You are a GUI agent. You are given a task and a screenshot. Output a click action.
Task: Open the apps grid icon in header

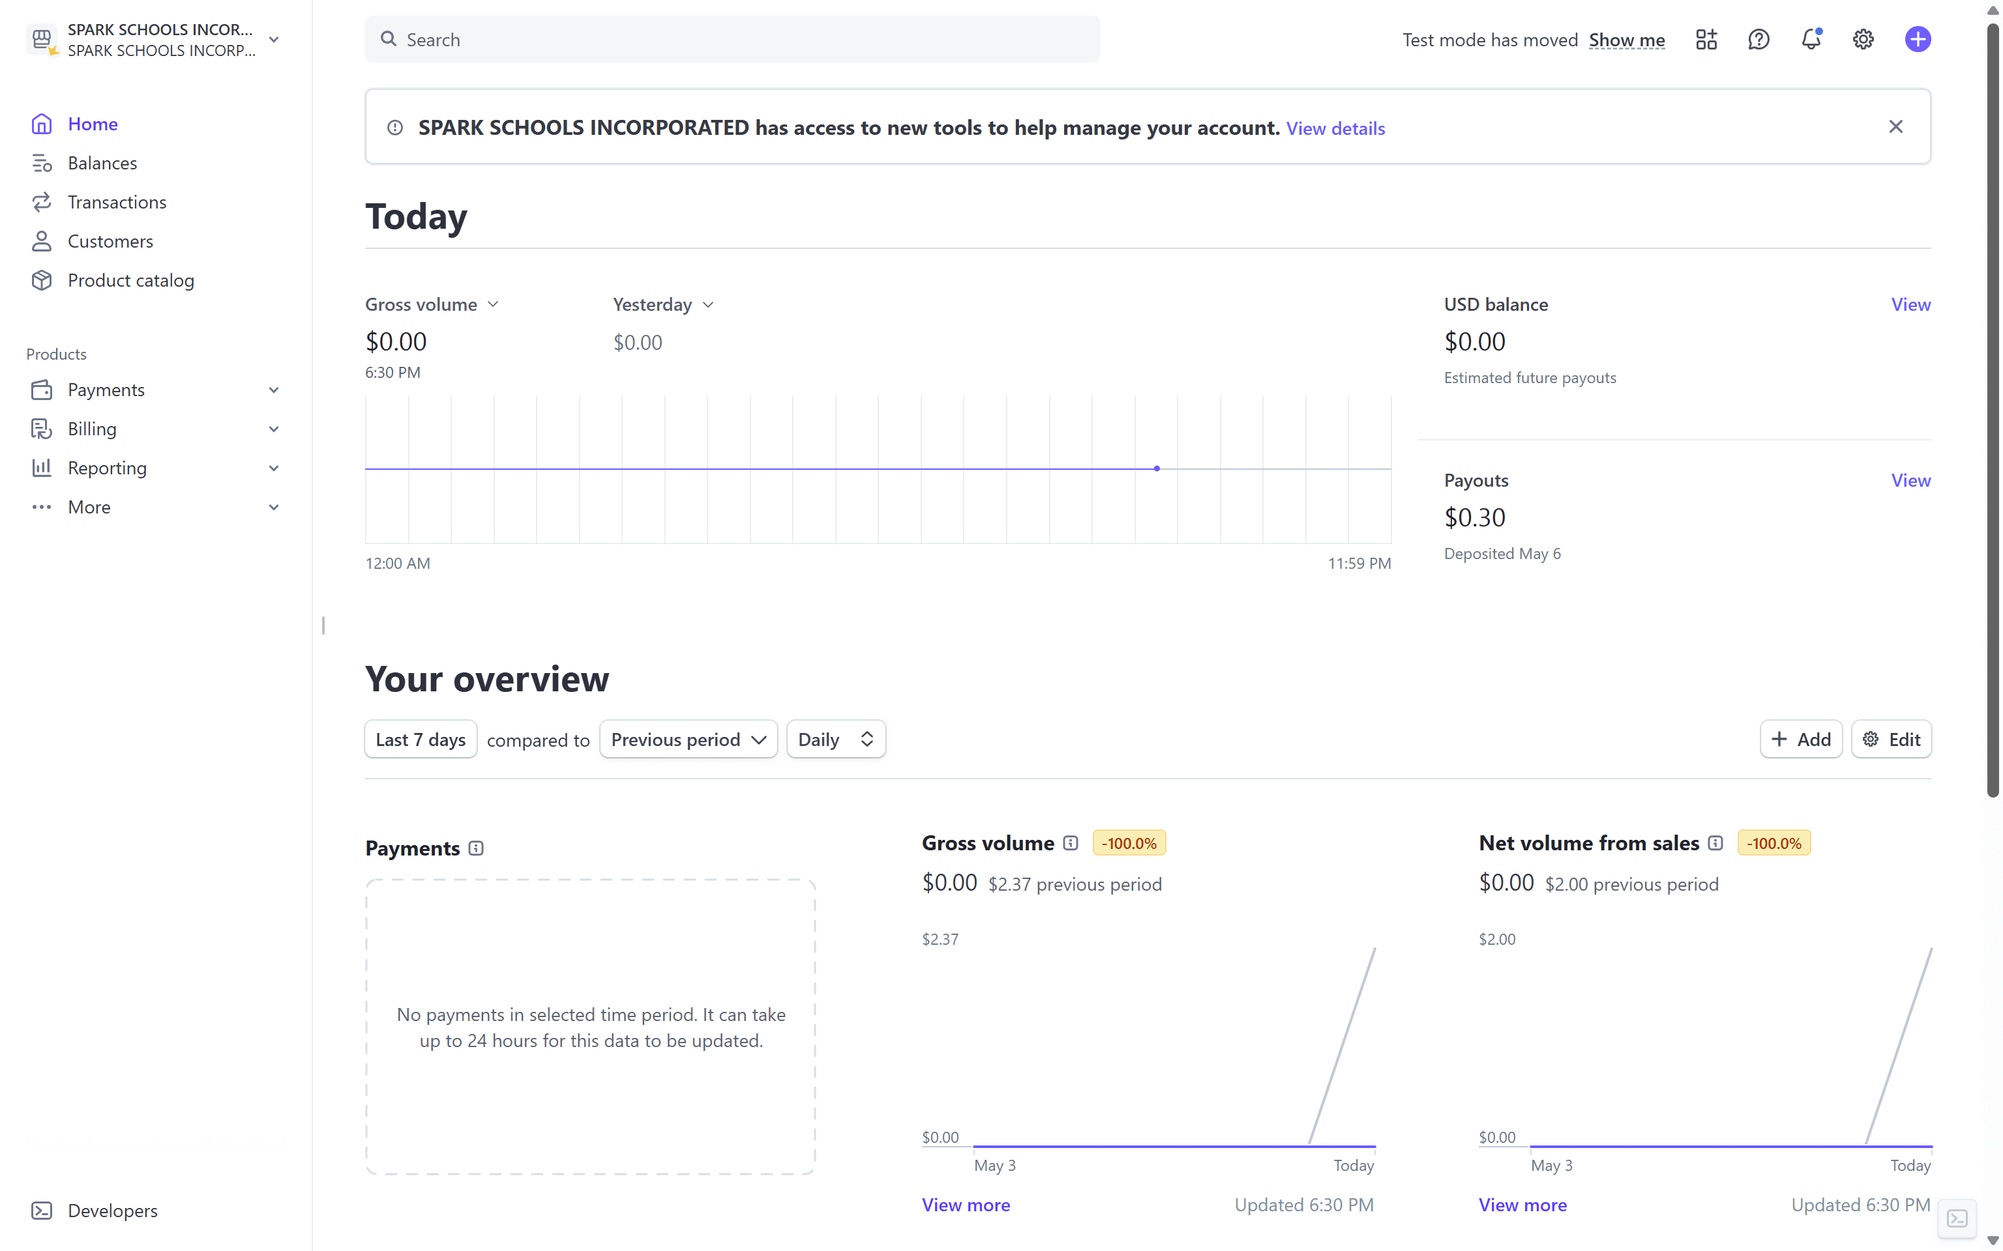[x=1706, y=39]
